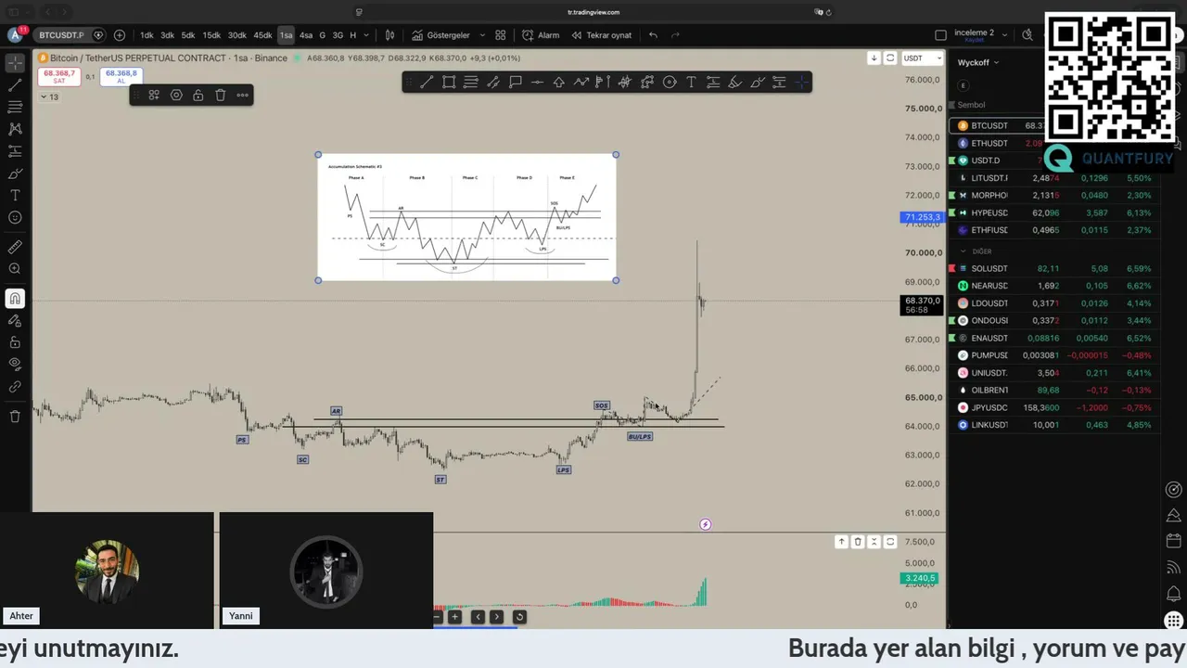Viewport: 1187px width, 668px height.
Task: Open the Fibonacci tools in left sidebar
Action: point(15,107)
